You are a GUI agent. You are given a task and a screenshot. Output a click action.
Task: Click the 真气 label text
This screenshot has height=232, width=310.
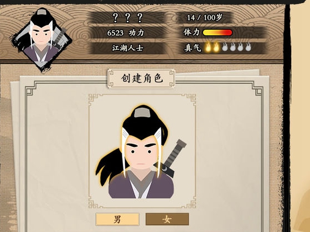(193, 48)
